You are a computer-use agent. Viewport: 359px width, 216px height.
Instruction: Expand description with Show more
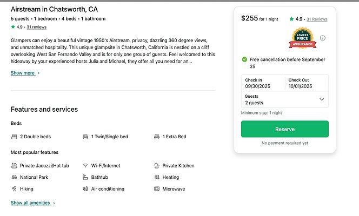point(25,73)
